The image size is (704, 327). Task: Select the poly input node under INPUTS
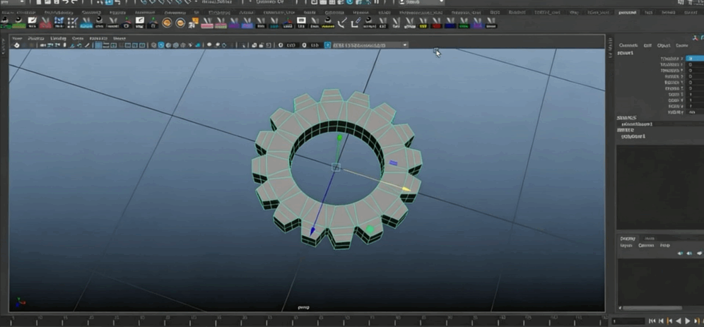point(633,136)
